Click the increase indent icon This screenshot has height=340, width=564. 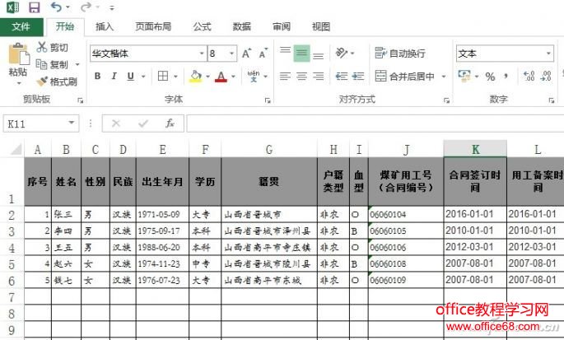click(x=358, y=76)
